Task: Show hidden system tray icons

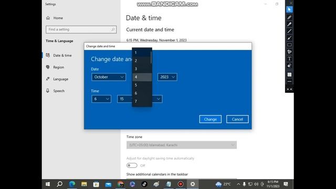Action: [x=238, y=184]
